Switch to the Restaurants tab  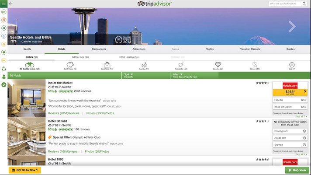click(99, 49)
